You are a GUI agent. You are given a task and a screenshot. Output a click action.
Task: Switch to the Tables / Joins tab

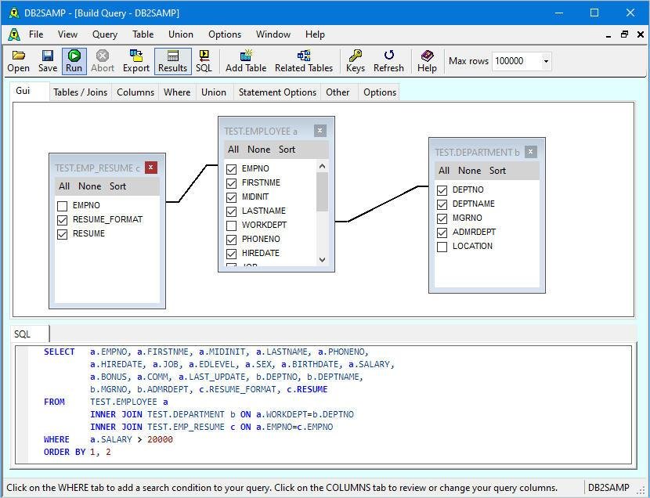[x=80, y=92]
